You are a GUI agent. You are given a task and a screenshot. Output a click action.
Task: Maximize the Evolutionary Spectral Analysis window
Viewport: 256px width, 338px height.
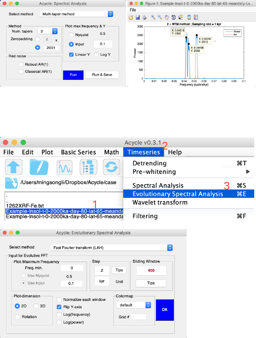pyautogui.click(x=18, y=232)
